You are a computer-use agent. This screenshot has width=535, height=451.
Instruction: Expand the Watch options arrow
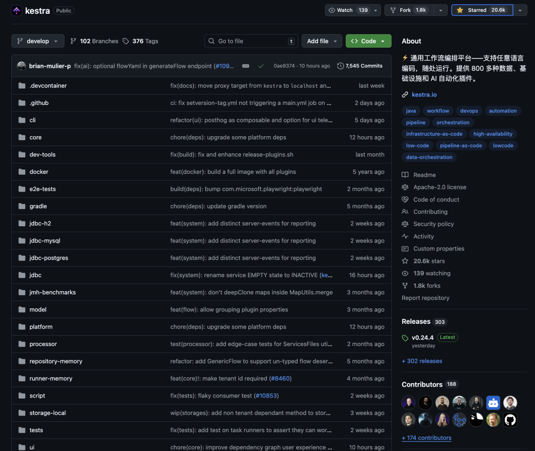(x=375, y=10)
